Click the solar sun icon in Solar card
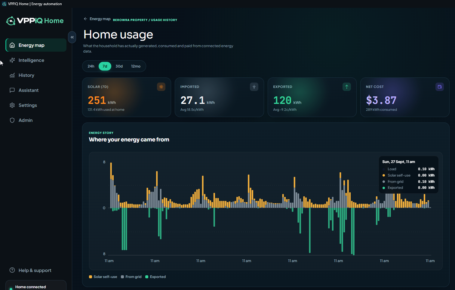Viewport: 455px width, 290px height. tap(161, 87)
